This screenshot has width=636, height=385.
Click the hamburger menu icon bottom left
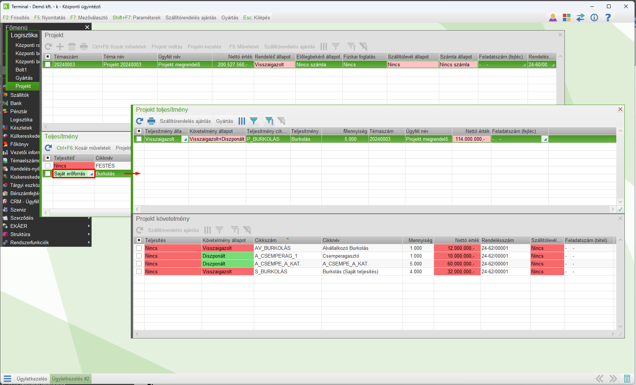(7, 379)
